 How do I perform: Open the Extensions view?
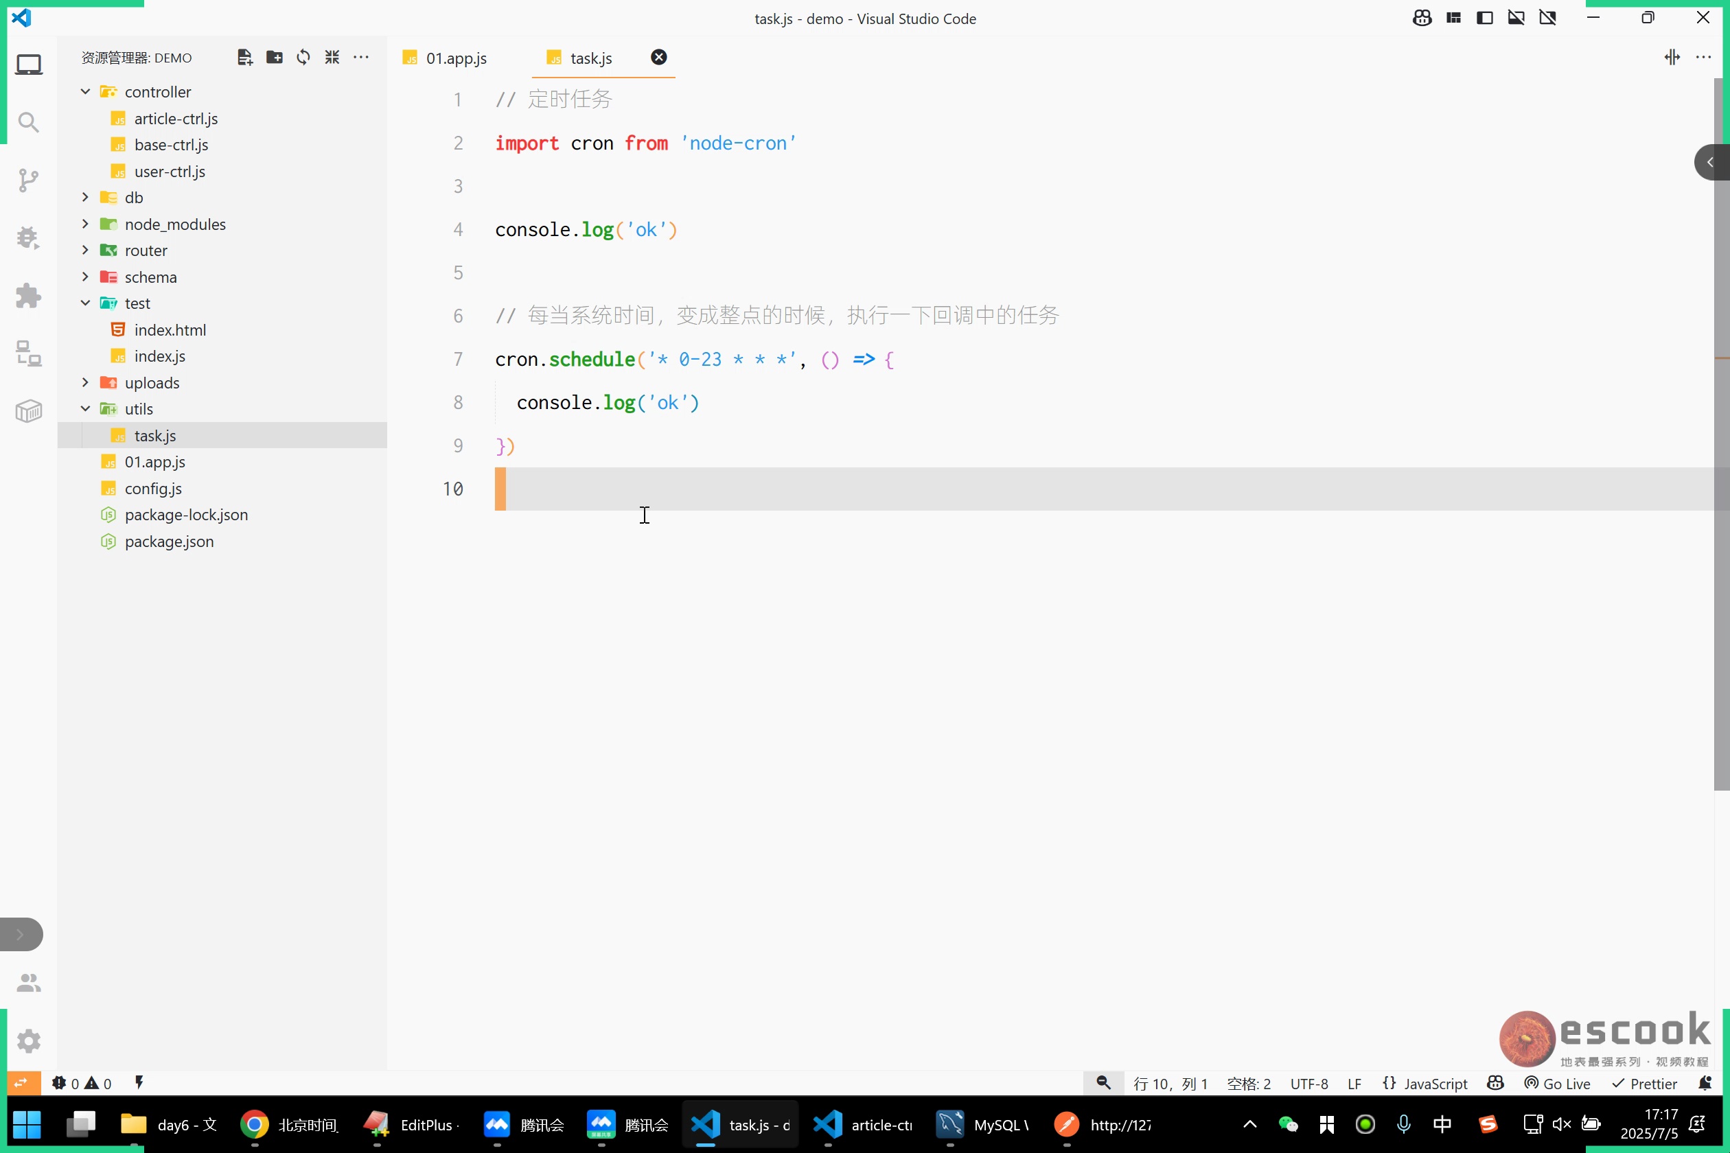29,296
